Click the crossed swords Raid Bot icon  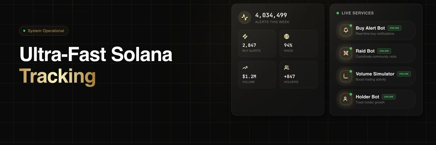pos(346,53)
